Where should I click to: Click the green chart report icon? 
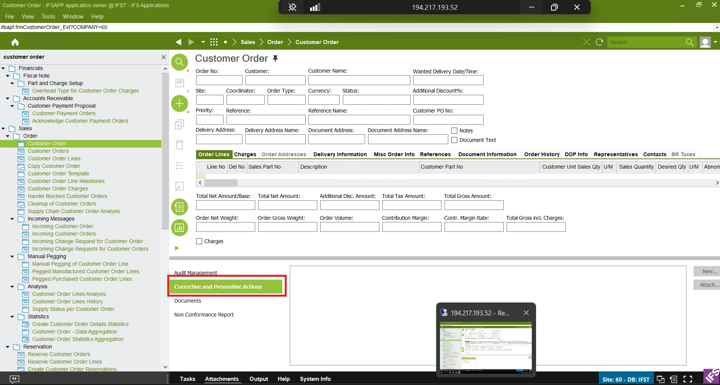click(180, 228)
